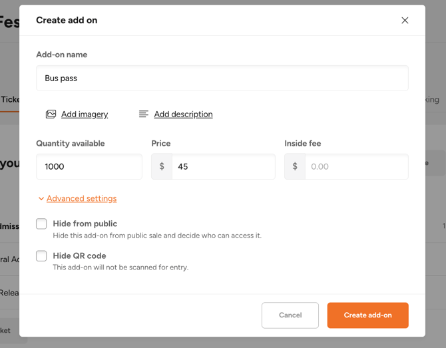Click the dollar sign beside Inside fee

pos(295,166)
